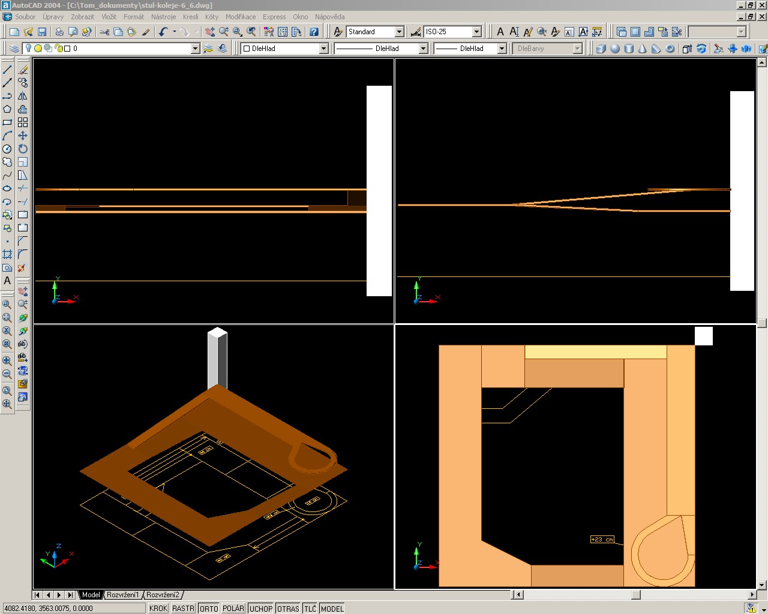Click the Save floppy disk icon
Image resolution: width=768 pixels, height=614 pixels.
tap(42, 32)
